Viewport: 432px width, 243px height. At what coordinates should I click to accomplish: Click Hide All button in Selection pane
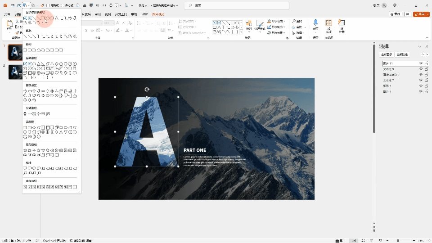(402, 54)
